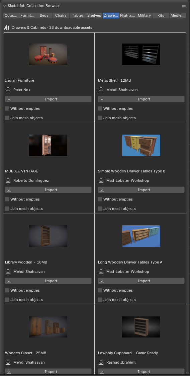Toggle Without empties for Simple Wooden Drawer Tables
190x376 pixels.
[100, 199]
